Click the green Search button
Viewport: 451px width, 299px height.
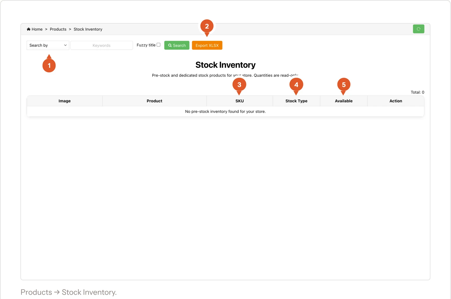177,45
